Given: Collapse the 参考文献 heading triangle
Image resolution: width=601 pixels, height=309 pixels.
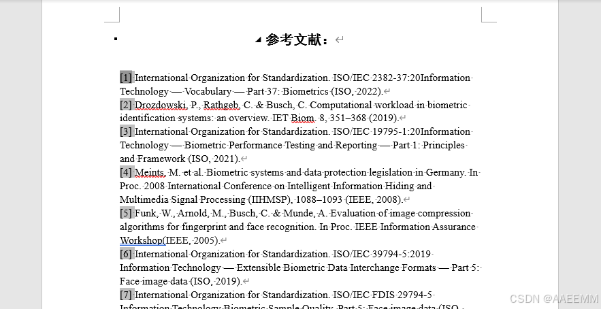Looking at the screenshot, I should point(258,39).
